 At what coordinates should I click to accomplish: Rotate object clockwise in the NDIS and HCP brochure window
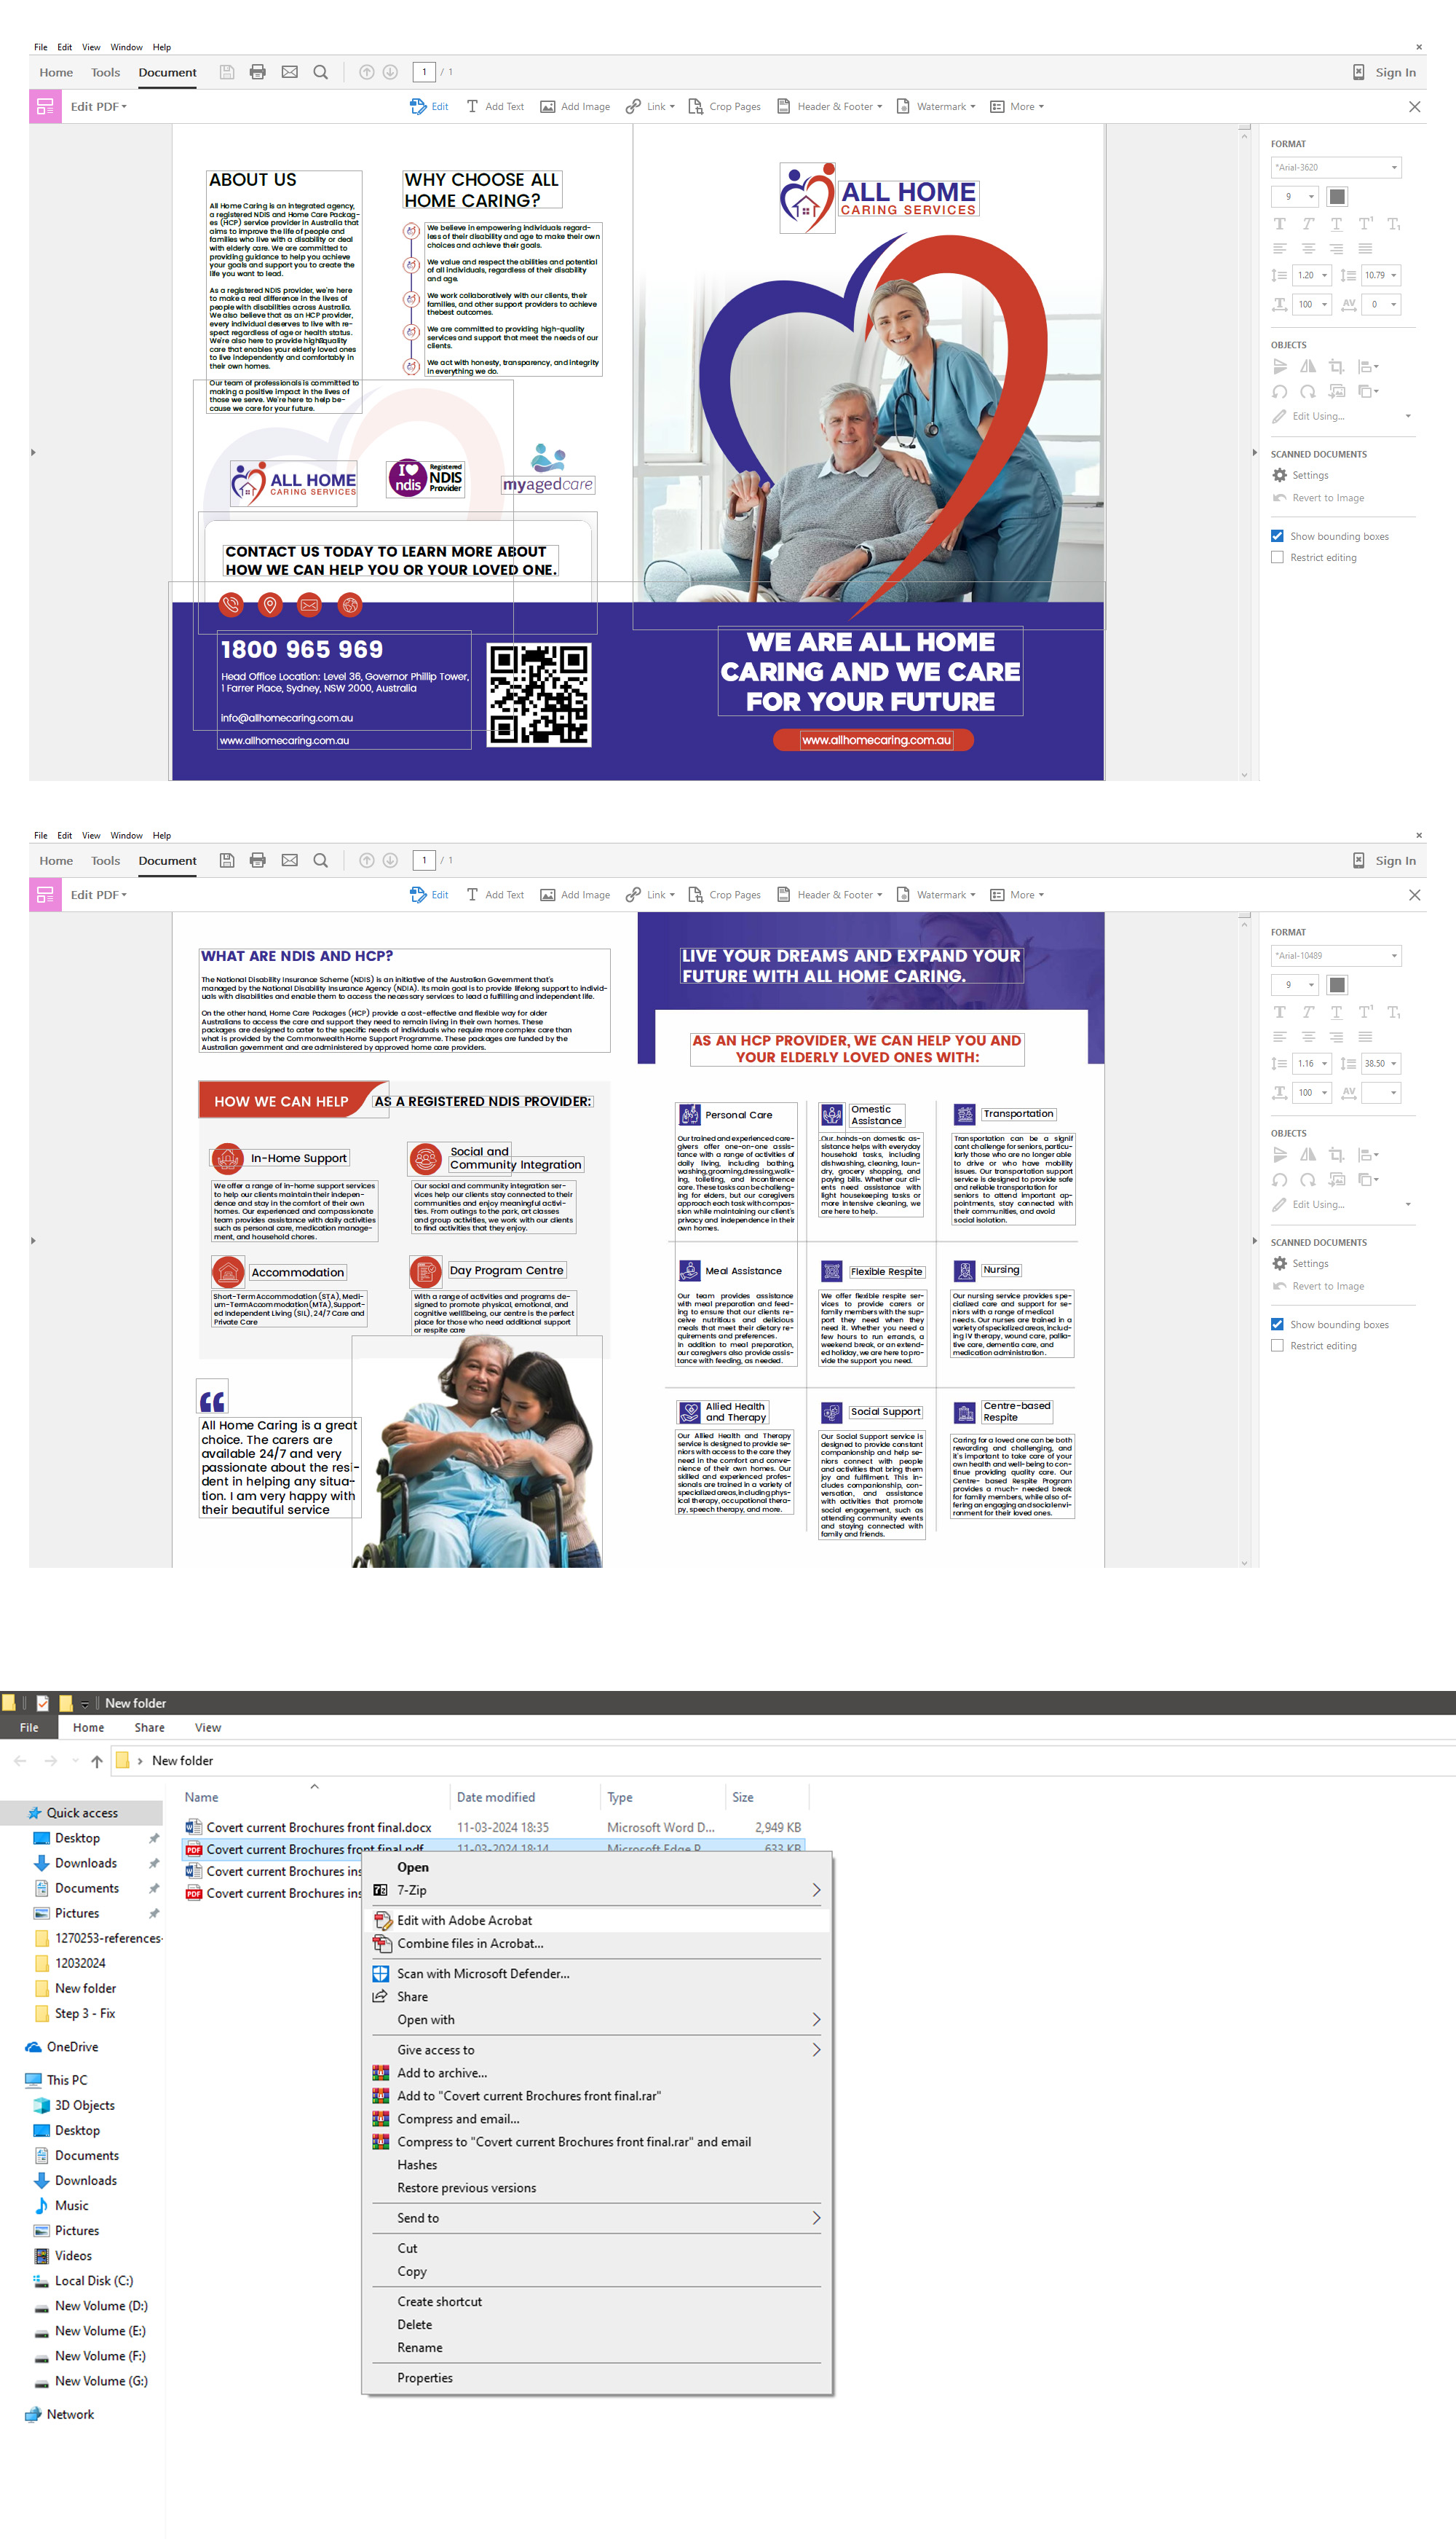(x=1308, y=1180)
